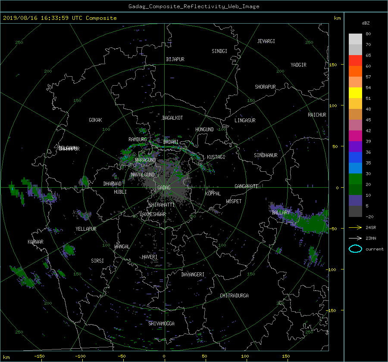Click the green rain echo east of BALLARY
This screenshot has height=362, width=388.
tap(313, 222)
